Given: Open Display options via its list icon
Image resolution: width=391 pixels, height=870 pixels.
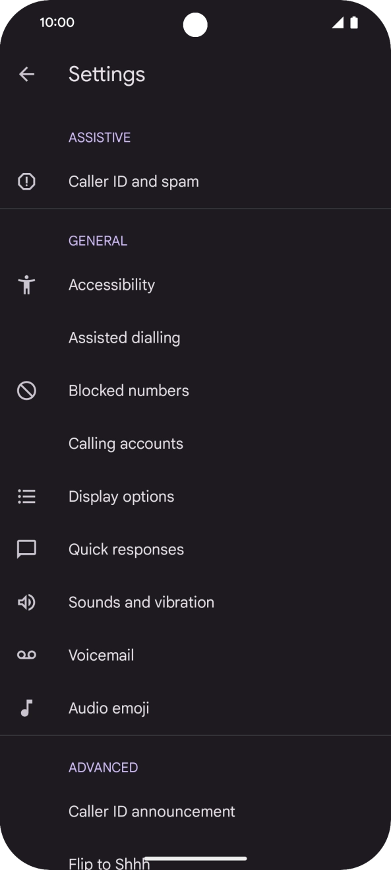Looking at the screenshot, I should 26,496.
